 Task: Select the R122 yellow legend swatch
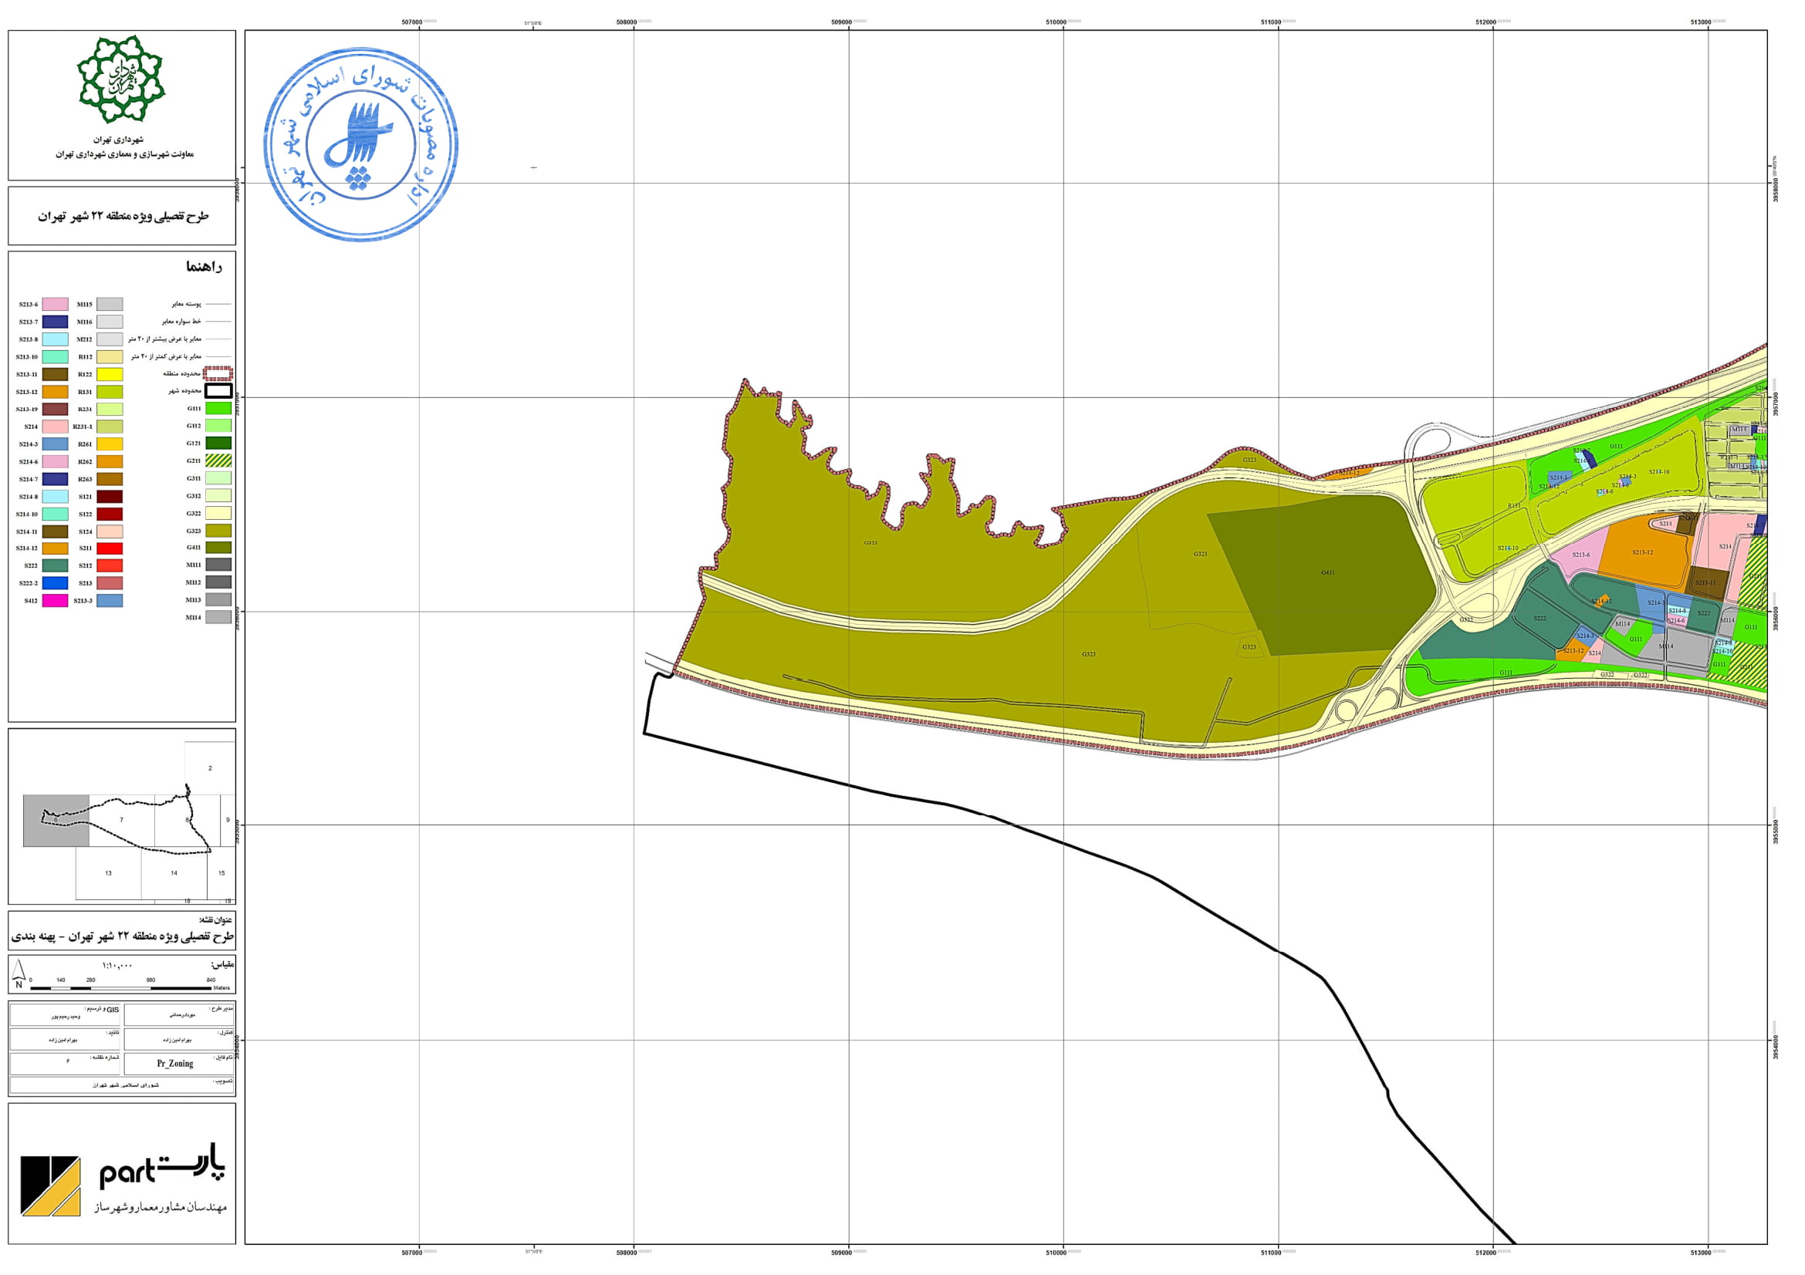[110, 374]
